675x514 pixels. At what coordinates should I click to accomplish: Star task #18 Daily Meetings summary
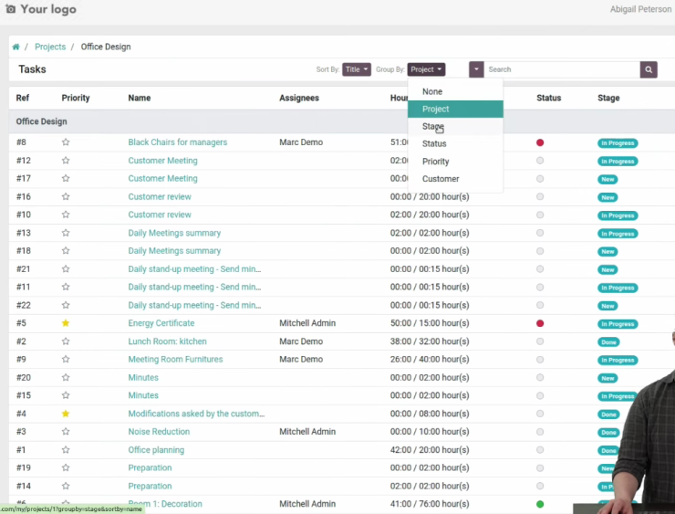(x=66, y=251)
